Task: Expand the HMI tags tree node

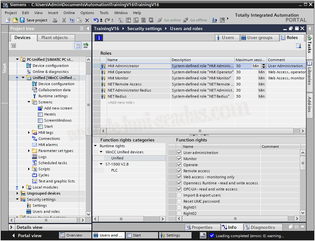Action: coord(29,133)
